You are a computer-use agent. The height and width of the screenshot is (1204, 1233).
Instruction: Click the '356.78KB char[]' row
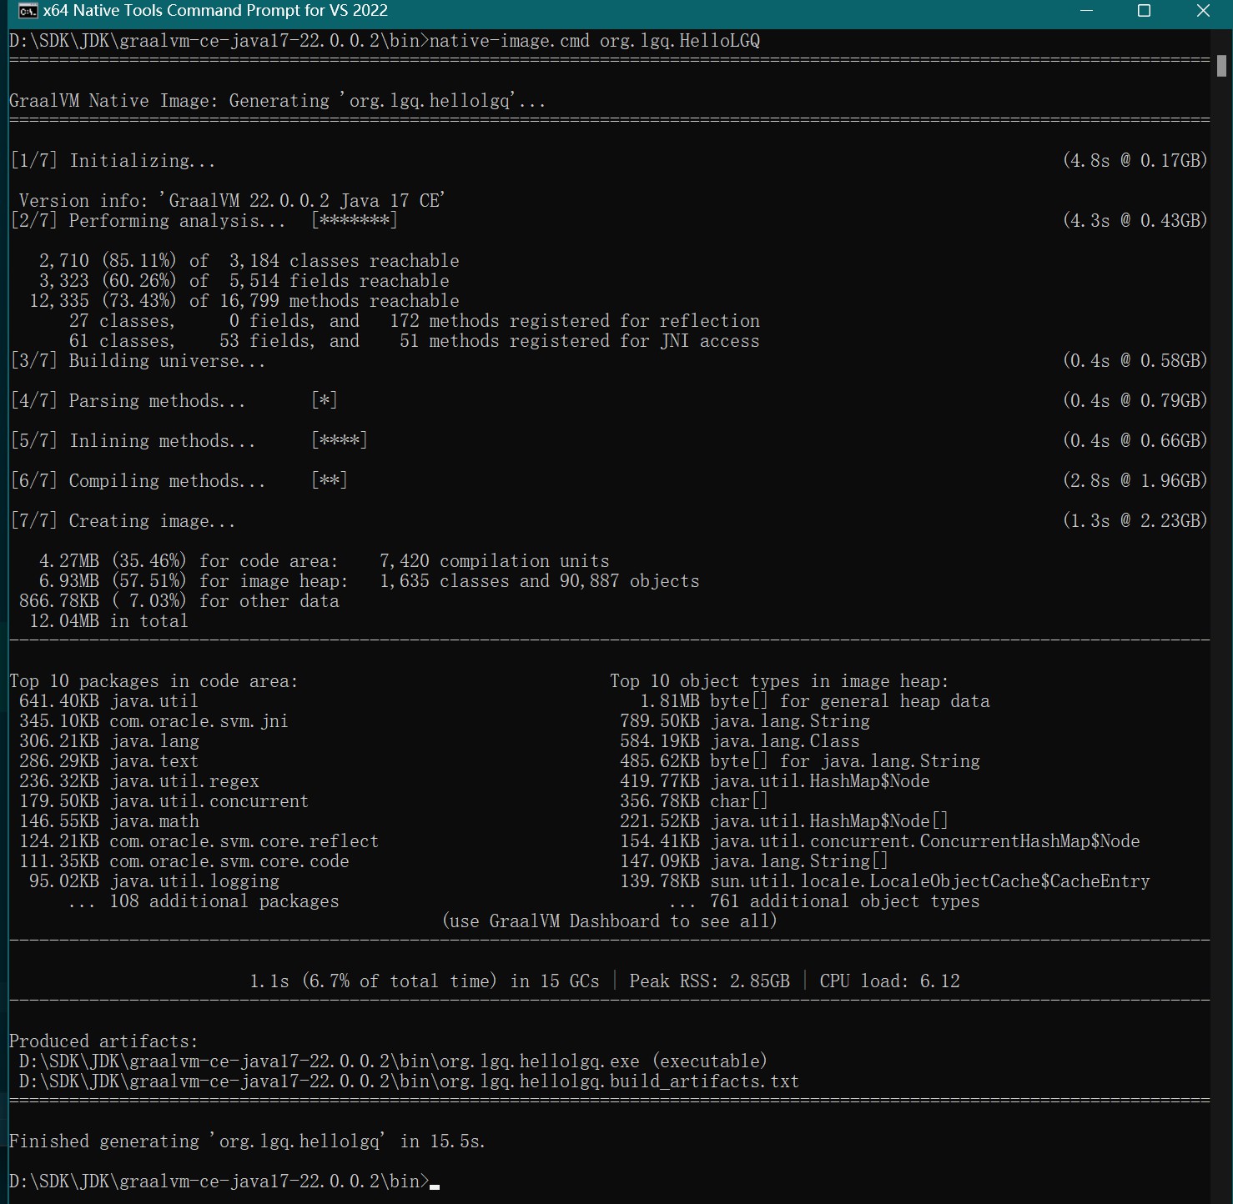click(x=694, y=801)
